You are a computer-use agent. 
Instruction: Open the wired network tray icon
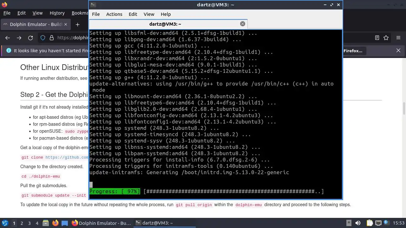378,223
